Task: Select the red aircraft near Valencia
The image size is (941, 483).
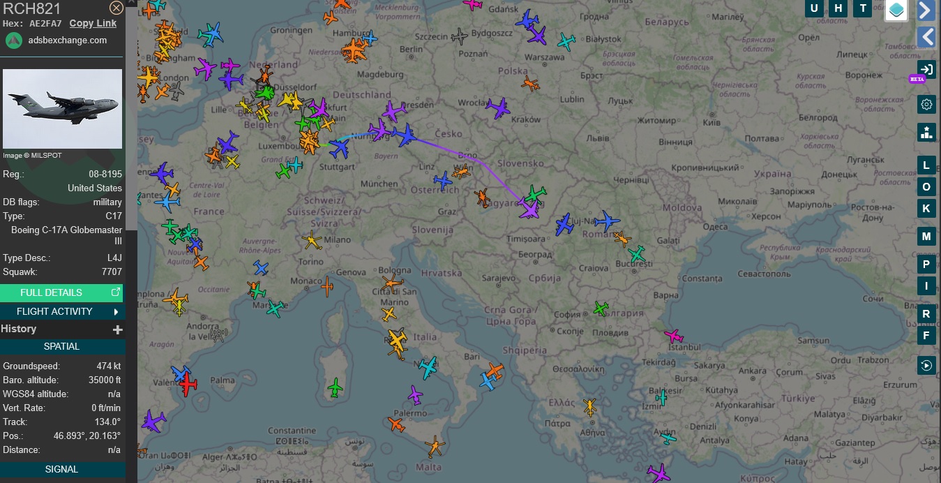Action: 187,385
